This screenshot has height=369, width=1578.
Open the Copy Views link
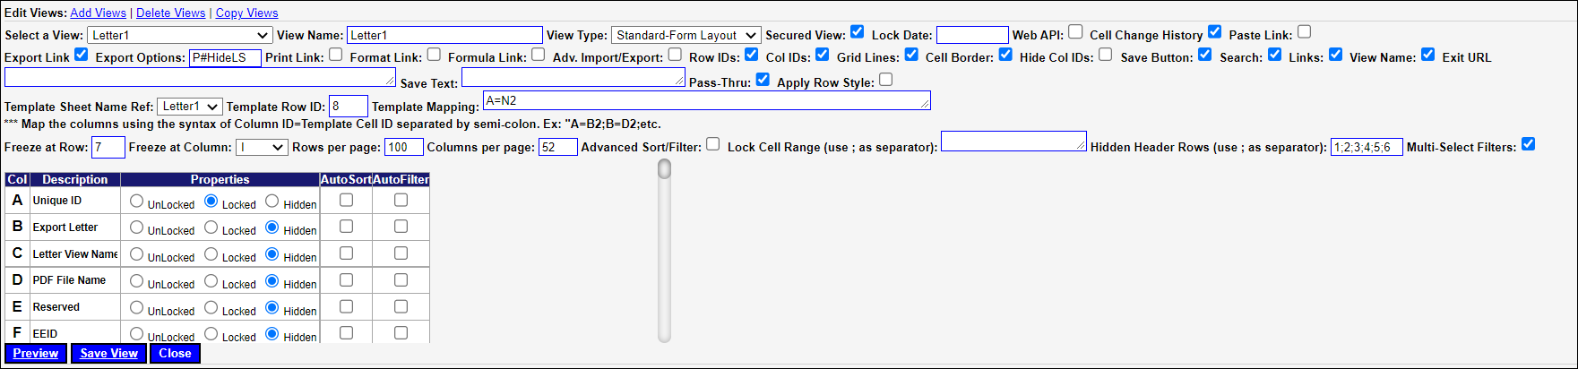pyautogui.click(x=246, y=13)
